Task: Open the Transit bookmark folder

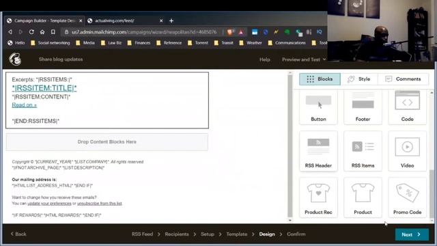Action: [x=224, y=43]
